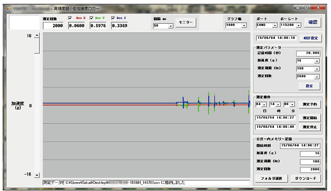Click the scrollbar up arrow beside 16

[x=37, y=36]
